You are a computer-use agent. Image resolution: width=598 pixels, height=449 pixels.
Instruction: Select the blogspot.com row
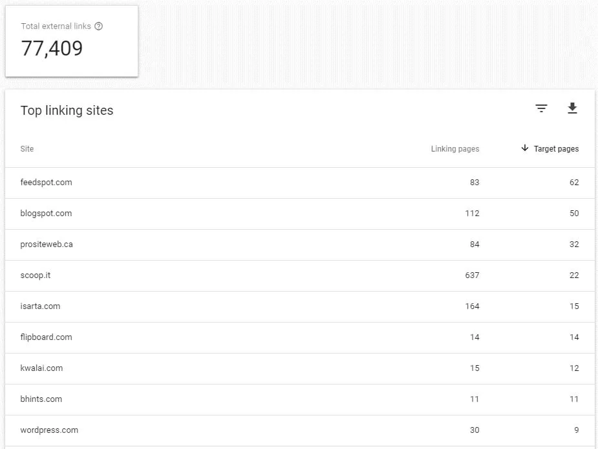coord(47,213)
